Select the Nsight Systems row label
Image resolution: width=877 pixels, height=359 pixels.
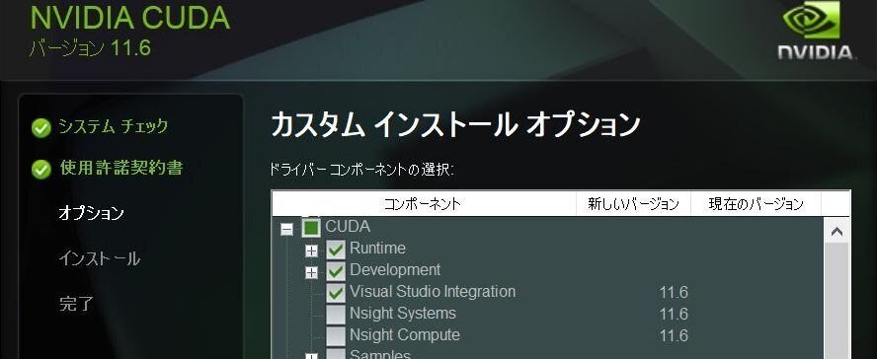coord(403,314)
